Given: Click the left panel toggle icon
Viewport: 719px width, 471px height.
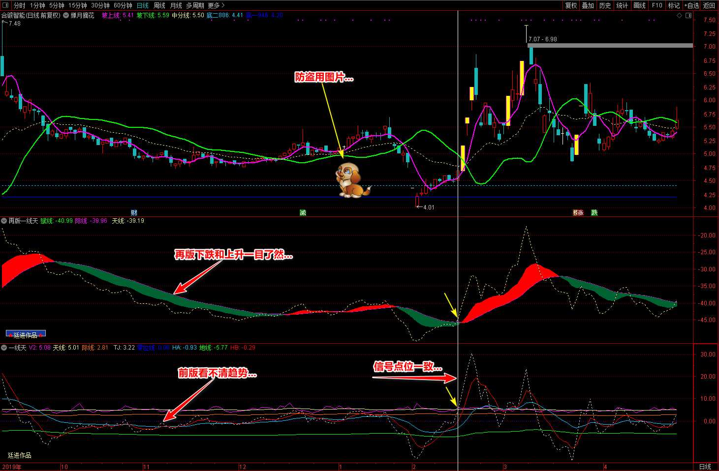Looking at the screenshot, I should point(6,5).
